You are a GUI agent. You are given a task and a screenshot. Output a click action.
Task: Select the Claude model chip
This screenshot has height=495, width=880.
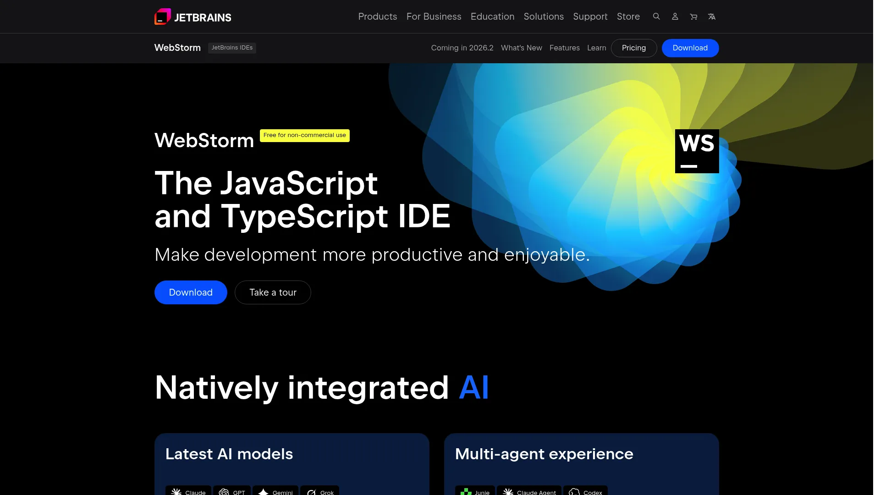pyautogui.click(x=188, y=491)
